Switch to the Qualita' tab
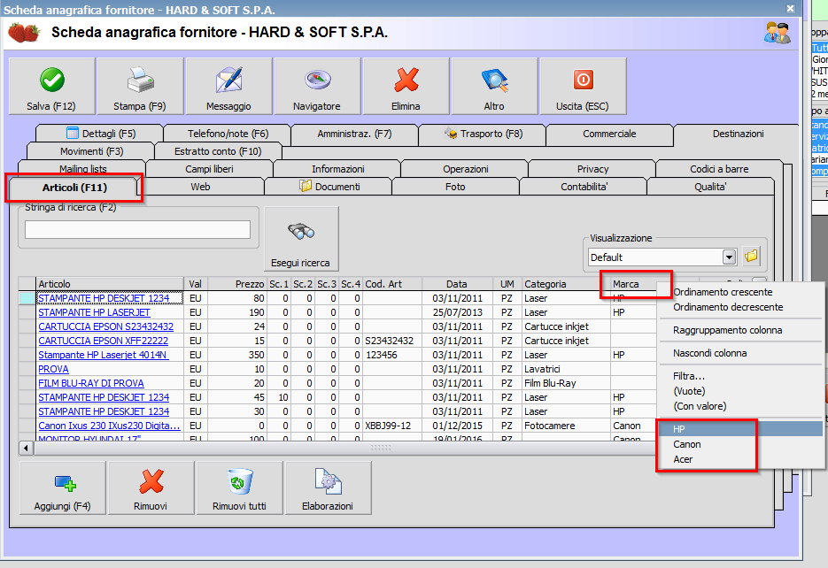This screenshot has height=568, width=828. 711,187
